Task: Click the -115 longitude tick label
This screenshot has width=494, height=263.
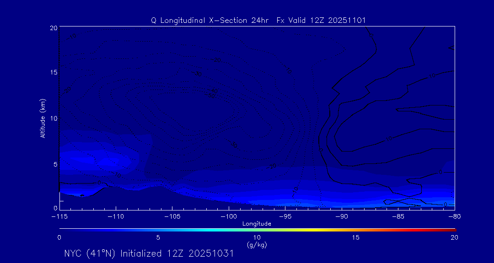Action: point(59,217)
